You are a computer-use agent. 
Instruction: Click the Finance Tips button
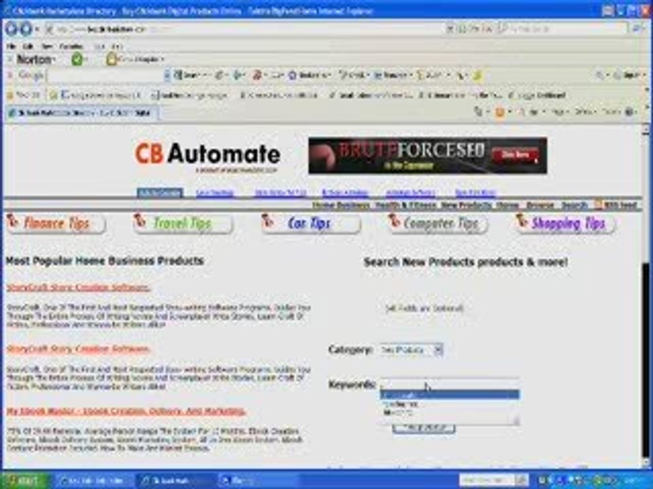point(56,223)
